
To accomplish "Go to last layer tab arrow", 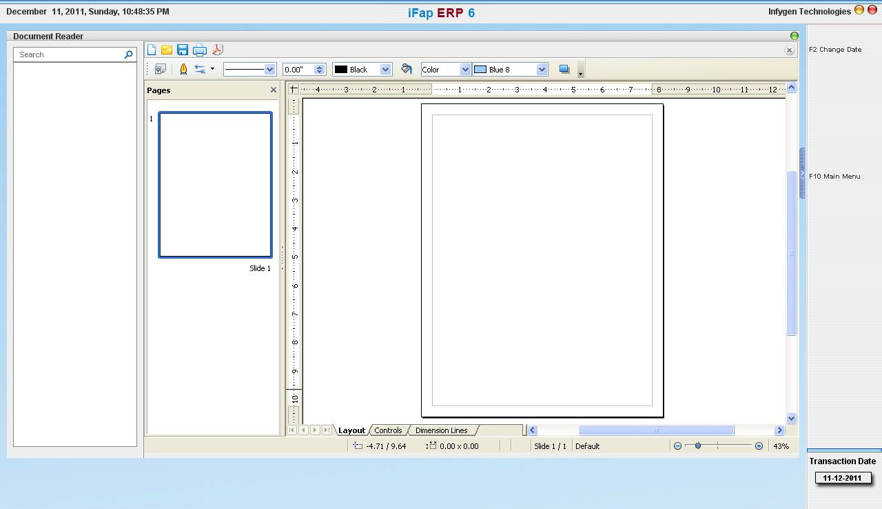I will [327, 430].
